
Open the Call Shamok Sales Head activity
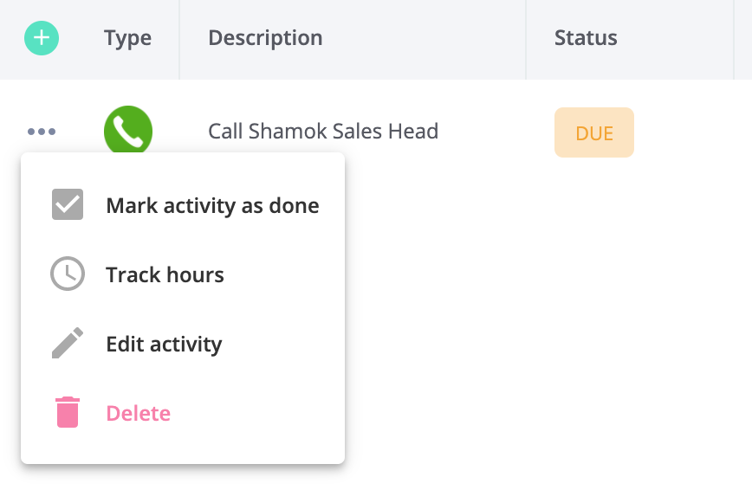[x=323, y=131]
